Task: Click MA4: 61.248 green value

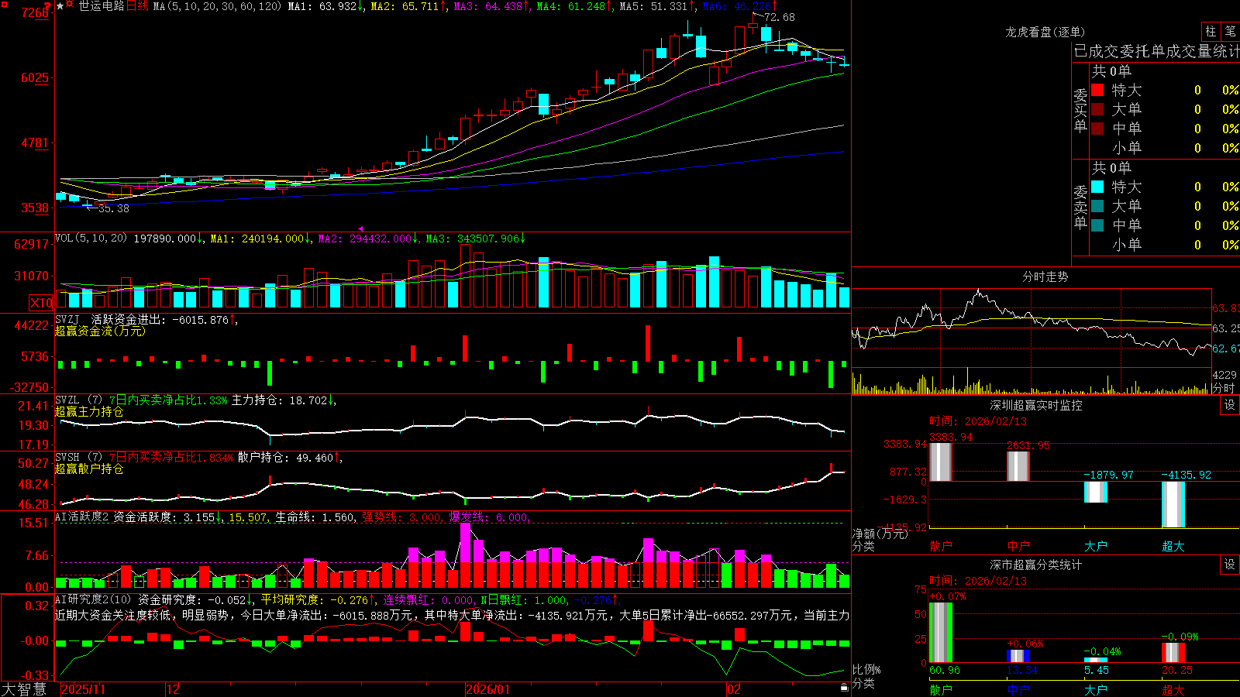Action: 574,6
